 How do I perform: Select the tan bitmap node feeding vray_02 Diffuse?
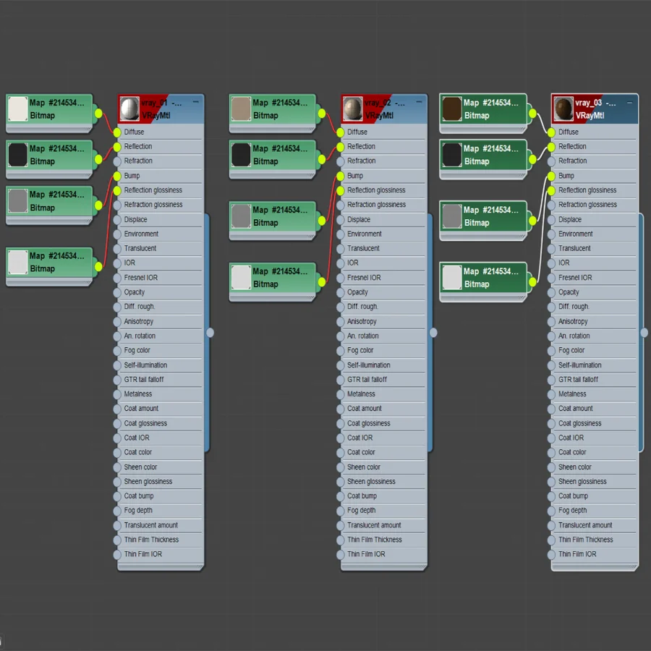click(x=273, y=111)
